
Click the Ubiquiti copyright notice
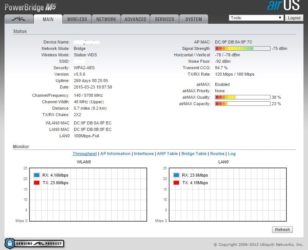tap(258, 244)
